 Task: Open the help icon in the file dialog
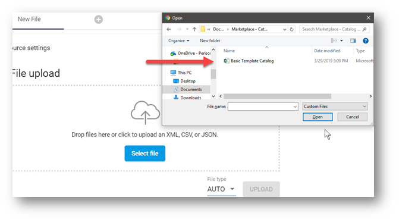click(366, 40)
